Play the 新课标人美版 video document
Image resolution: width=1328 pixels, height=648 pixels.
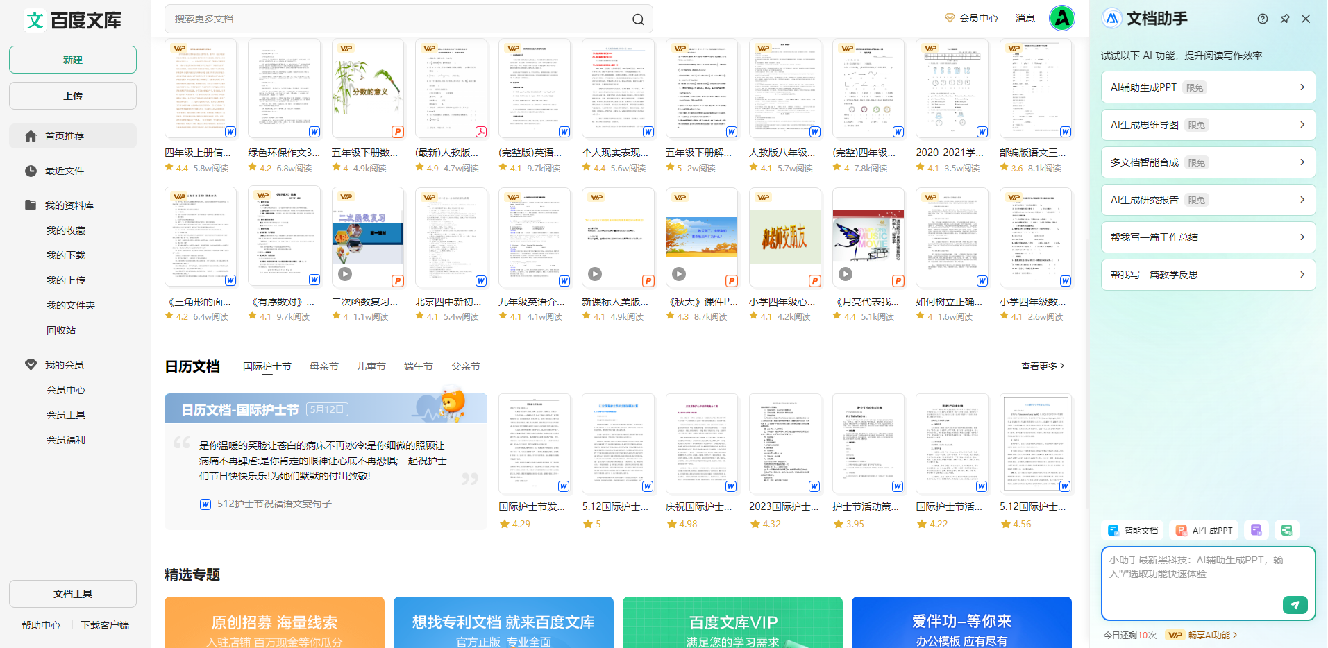click(595, 274)
